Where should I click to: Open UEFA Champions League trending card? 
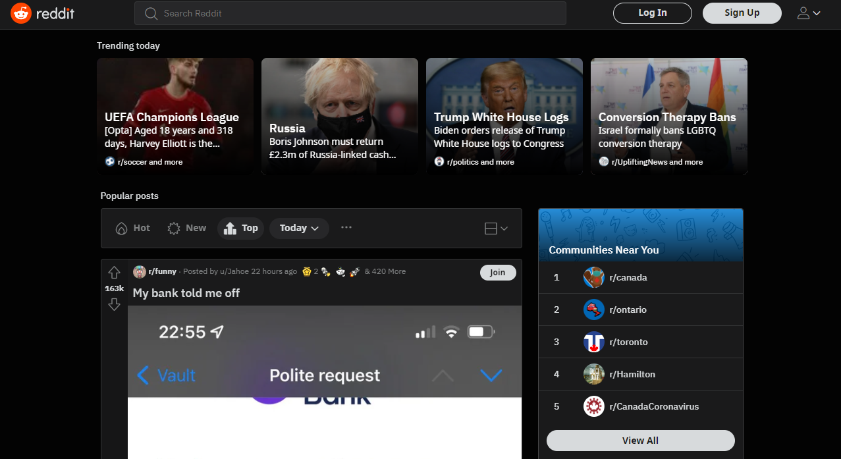175,117
